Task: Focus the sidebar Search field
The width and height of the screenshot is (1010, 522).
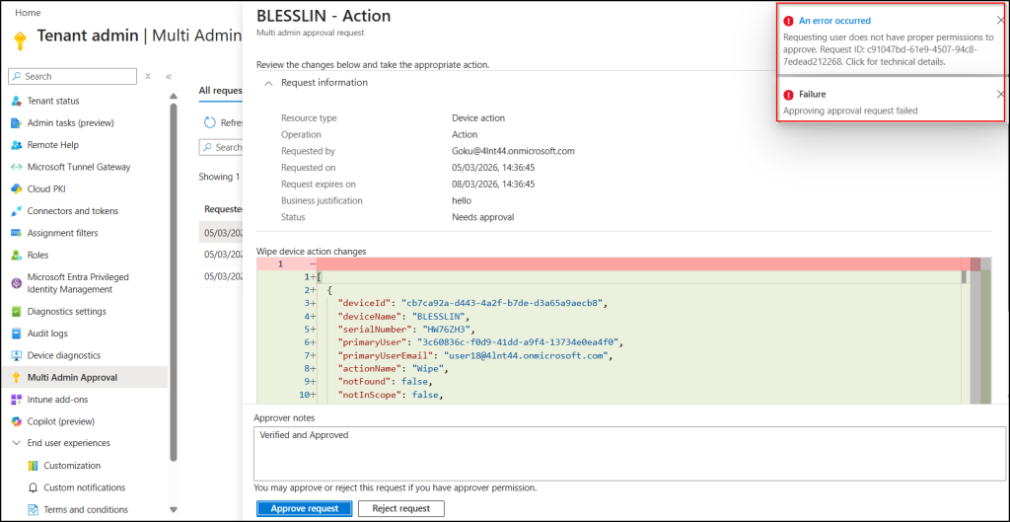Action: click(x=72, y=76)
